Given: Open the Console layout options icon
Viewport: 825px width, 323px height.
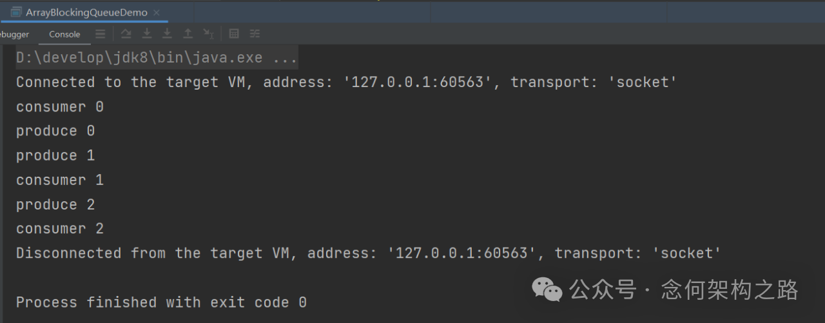Looking at the screenshot, I should click(x=100, y=34).
